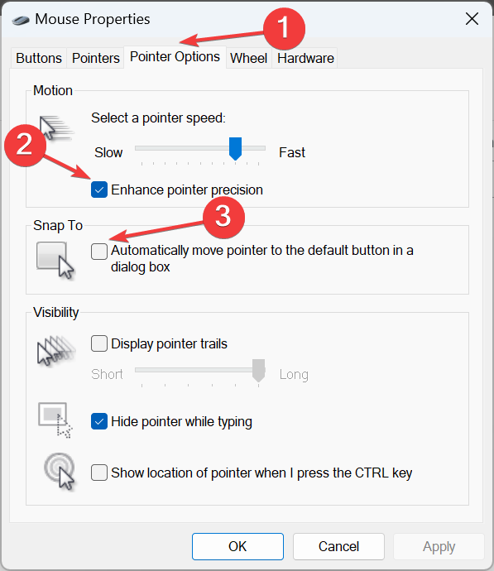Click the Snap To dialog pointer icon
494x571 pixels.
click(55, 261)
